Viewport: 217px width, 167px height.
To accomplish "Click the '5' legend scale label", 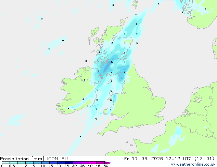I will tap(34, 166).
